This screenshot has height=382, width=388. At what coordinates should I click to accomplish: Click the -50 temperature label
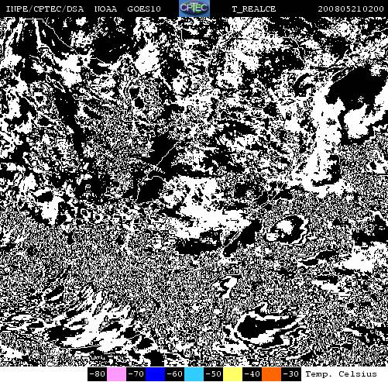(213, 374)
